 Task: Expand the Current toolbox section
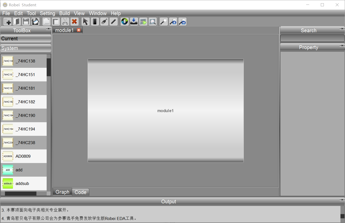pyautogui.click(x=26, y=39)
